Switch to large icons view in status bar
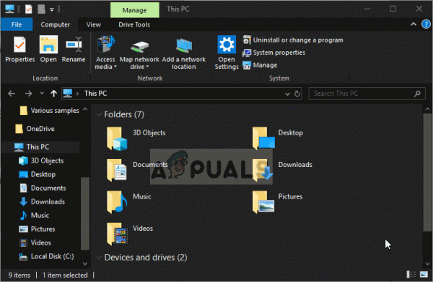The image size is (433, 282). (424, 274)
